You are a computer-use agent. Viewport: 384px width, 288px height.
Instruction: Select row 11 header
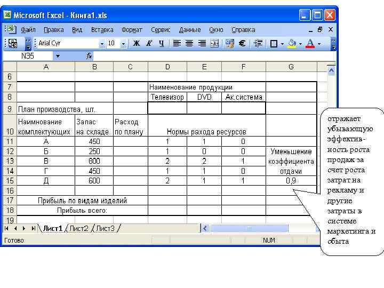click(10, 141)
